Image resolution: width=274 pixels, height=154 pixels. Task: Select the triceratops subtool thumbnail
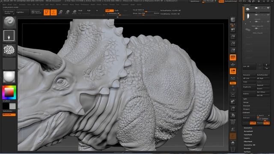(x=248, y=9)
